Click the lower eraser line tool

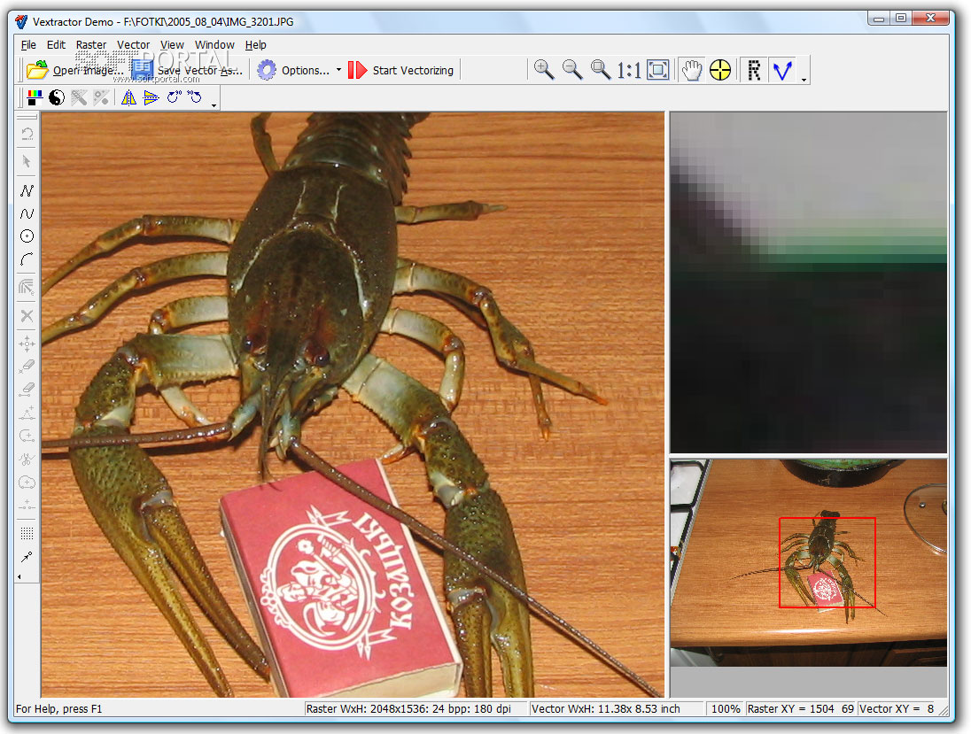[27, 390]
